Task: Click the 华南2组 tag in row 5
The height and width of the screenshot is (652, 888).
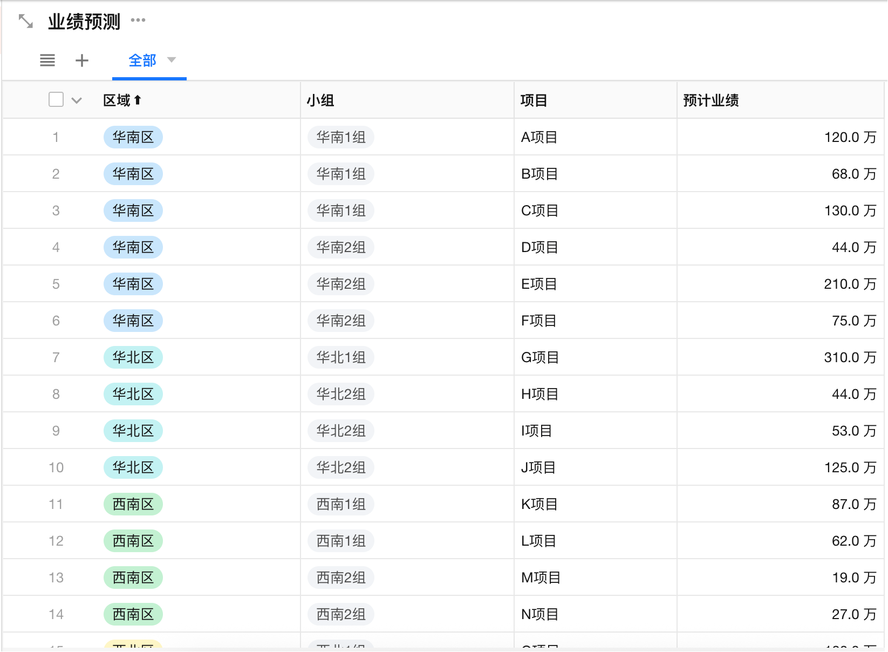Action: (x=341, y=284)
